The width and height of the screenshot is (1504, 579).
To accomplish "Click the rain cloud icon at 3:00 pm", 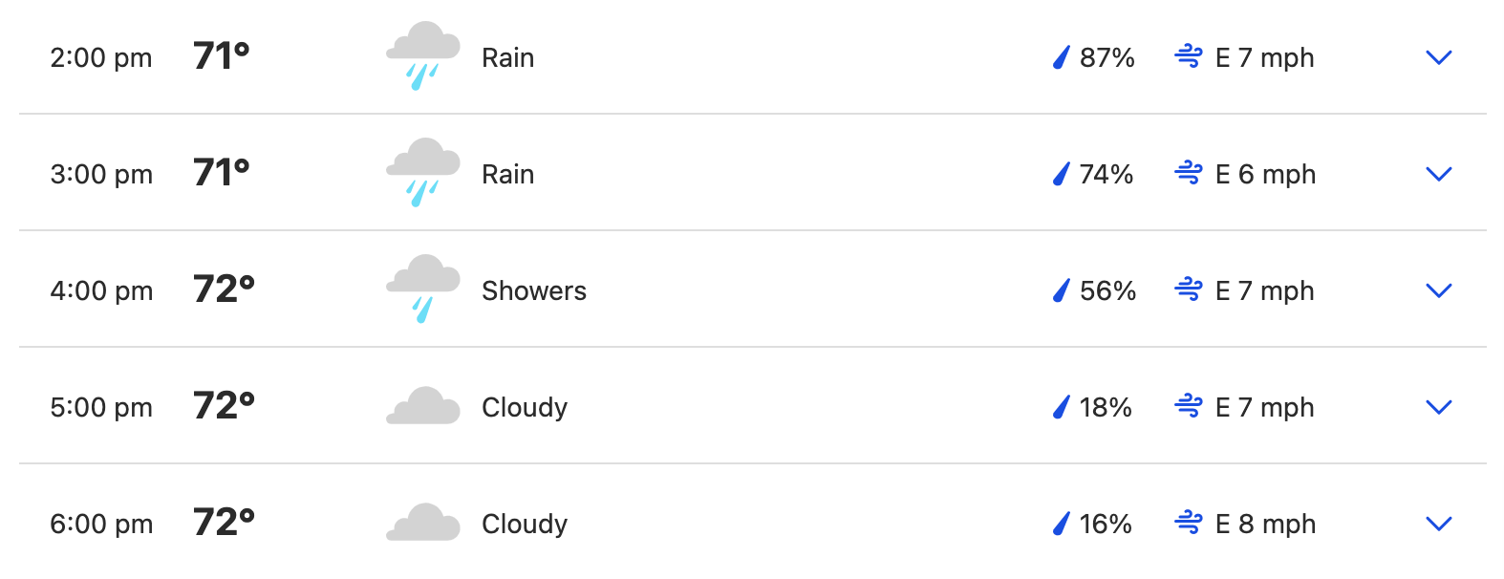I will (423, 173).
